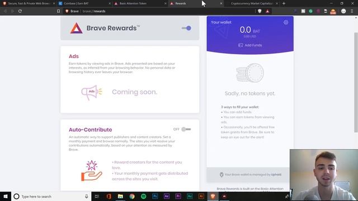Toggle the main Brave Rewards switch
Image resolution: width=358 pixels, height=201 pixels.
click(x=186, y=28)
